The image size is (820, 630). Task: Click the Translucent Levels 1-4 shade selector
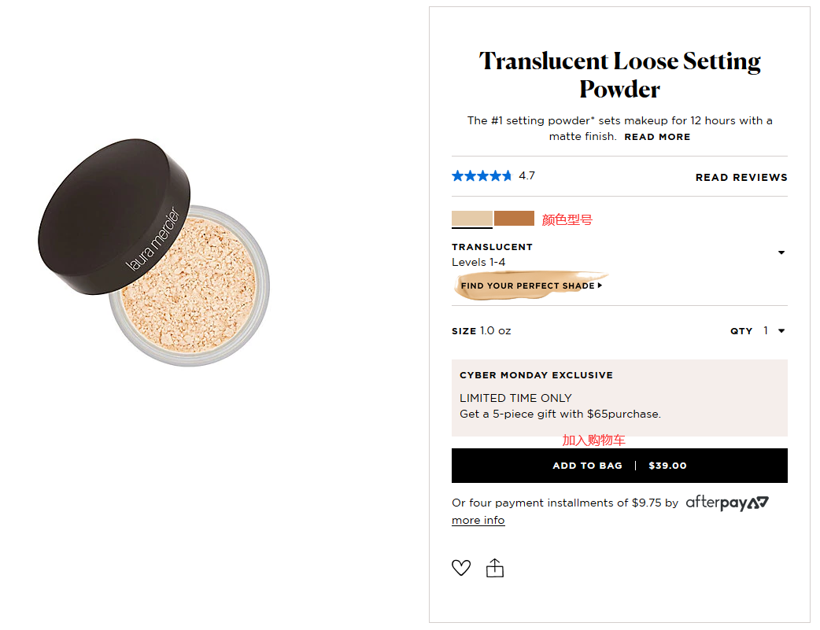(x=492, y=254)
